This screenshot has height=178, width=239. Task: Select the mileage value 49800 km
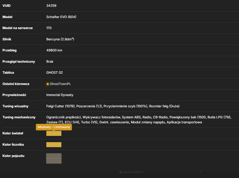click(x=54, y=50)
